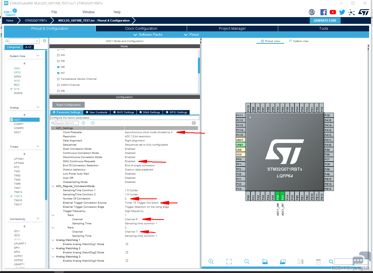This screenshot has height=273, width=373.
Task: Open the ST community network icon
Action: point(352,12)
